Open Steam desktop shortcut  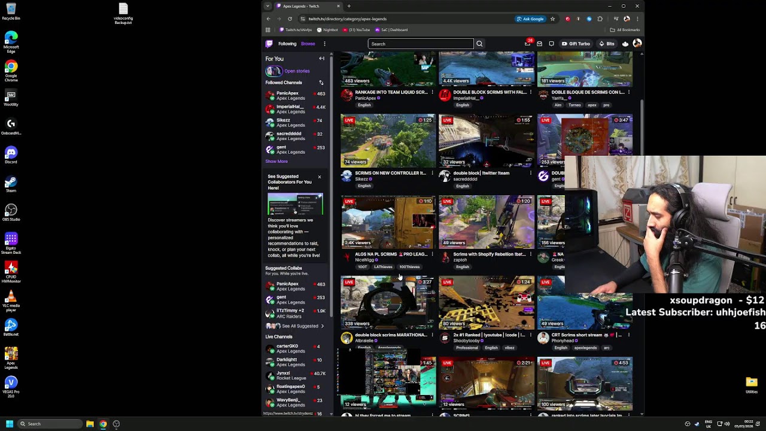11,183
